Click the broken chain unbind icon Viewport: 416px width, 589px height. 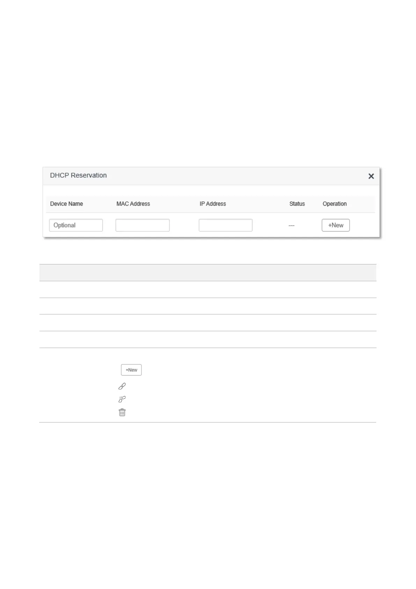[122, 399]
